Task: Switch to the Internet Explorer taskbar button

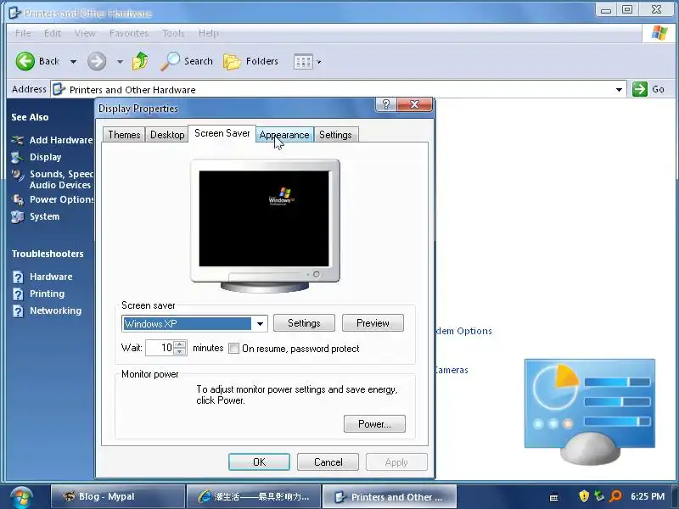Action: pyautogui.click(x=254, y=497)
